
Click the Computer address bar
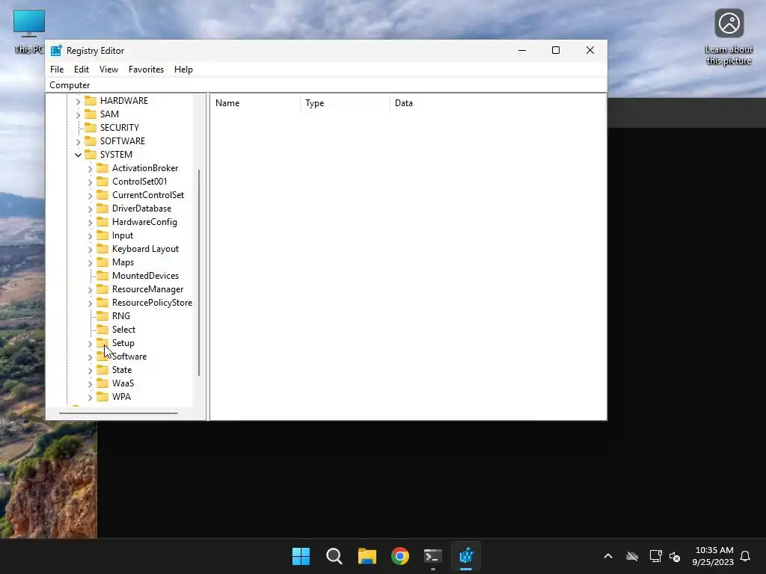coord(326,85)
